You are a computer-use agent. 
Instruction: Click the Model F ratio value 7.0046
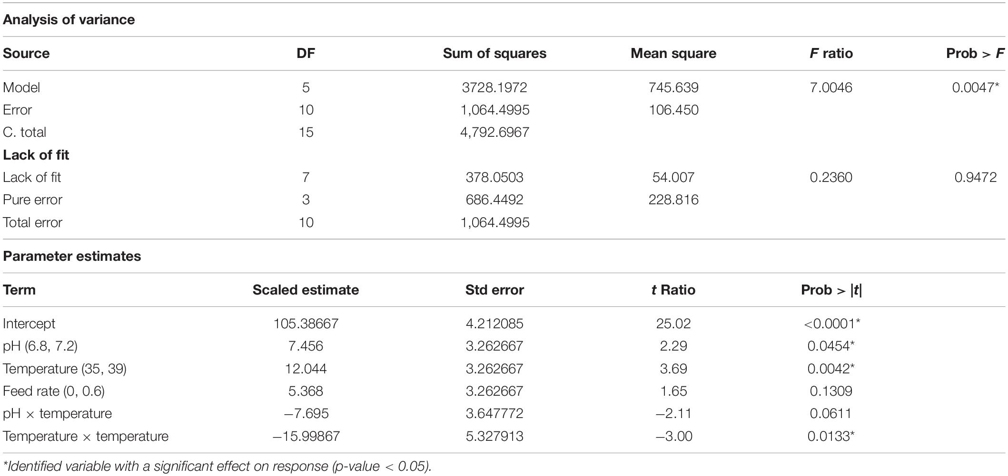(x=831, y=87)
